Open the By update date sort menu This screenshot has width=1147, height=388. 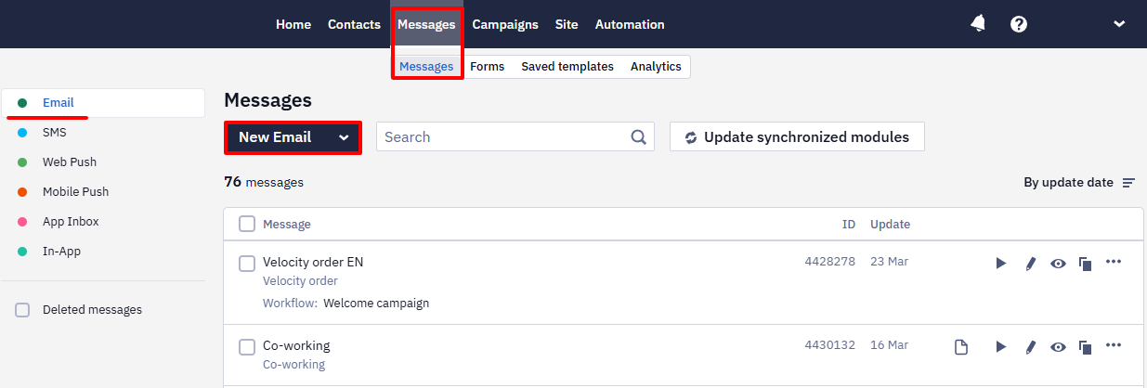(1079, 183)
